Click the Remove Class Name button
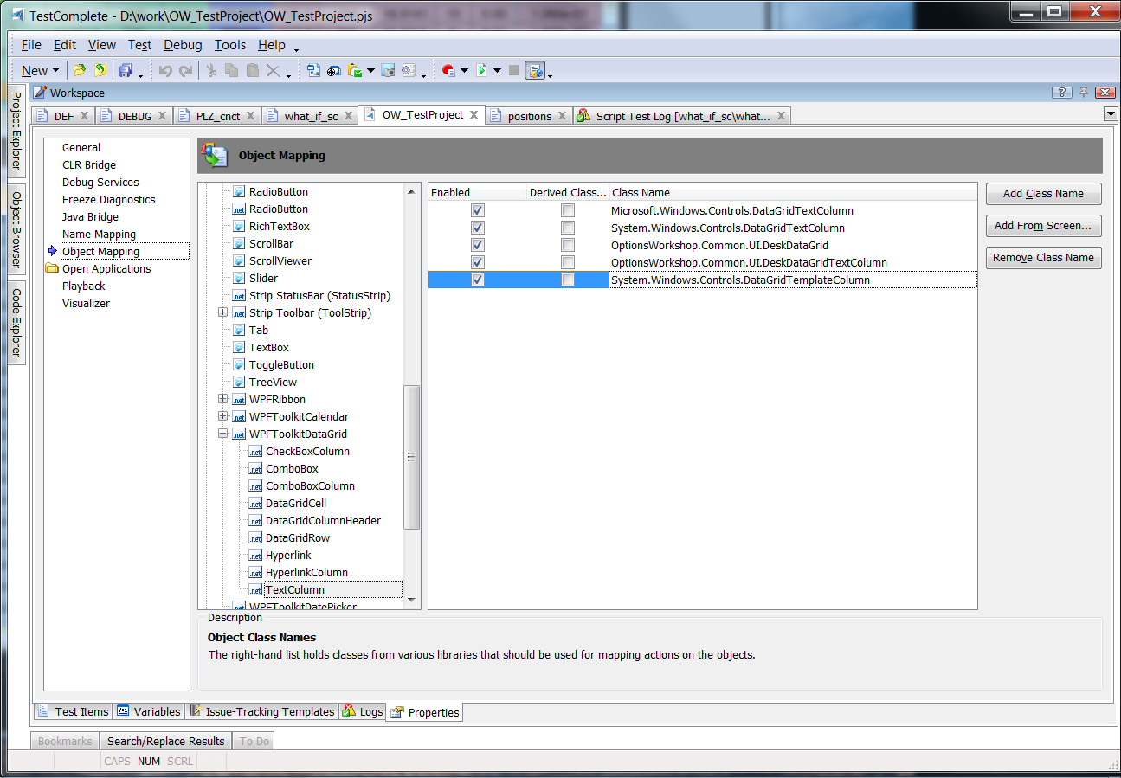The height and width of the screenshot is (778, 1121). 1043,258
